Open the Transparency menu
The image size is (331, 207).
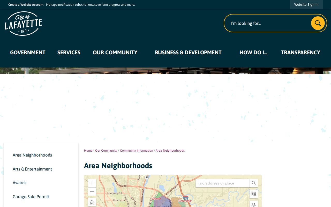(x=300, y=53)
